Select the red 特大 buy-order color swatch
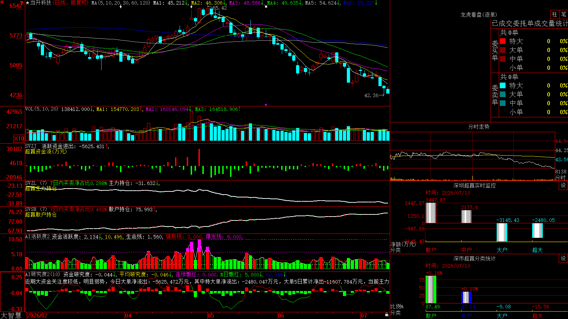Screen dimensions: 568x319 coord(503,41)
